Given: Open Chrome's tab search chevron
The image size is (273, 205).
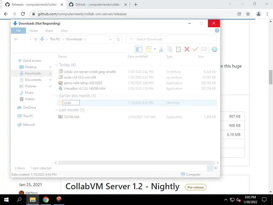Looking at the screenshot, I should [x=230, y=4].
